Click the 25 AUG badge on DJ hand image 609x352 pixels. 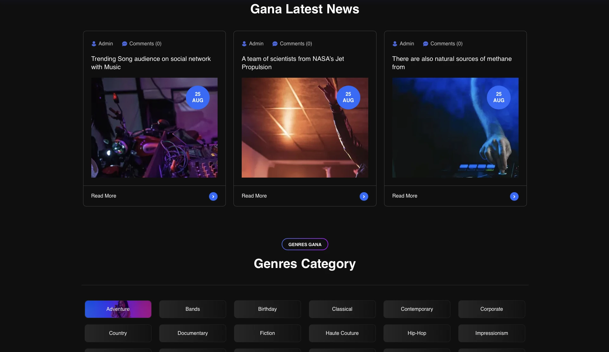(x=499, y=97)
